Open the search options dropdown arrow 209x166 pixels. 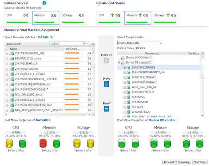tap(87, 44)
